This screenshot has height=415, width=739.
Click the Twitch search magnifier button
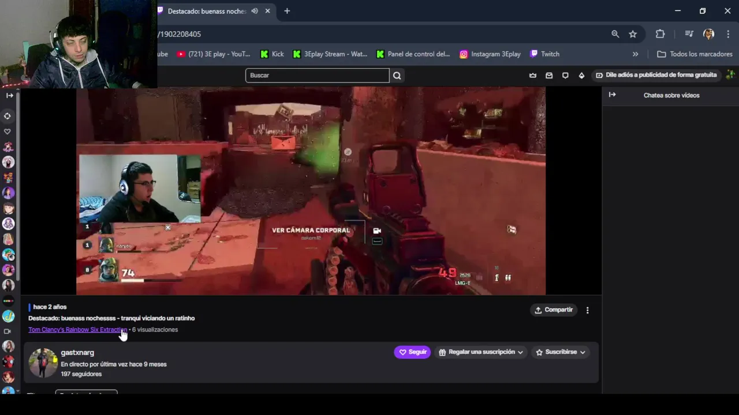pyautogui.click(x=397, y=76)
